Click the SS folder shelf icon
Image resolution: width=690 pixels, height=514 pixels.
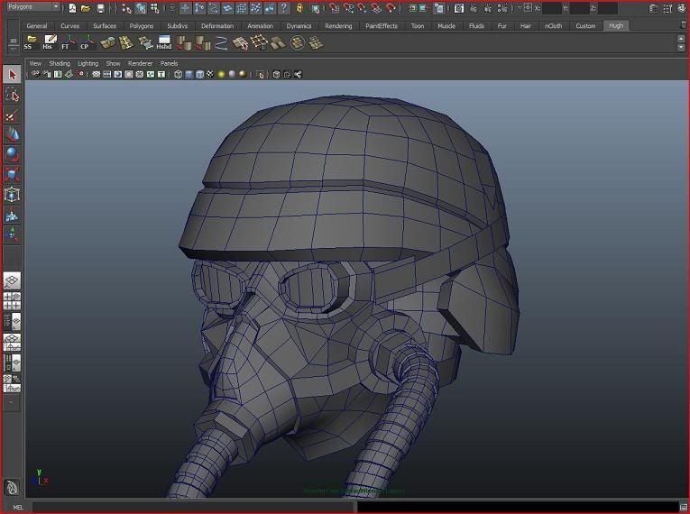click(31, 42)
